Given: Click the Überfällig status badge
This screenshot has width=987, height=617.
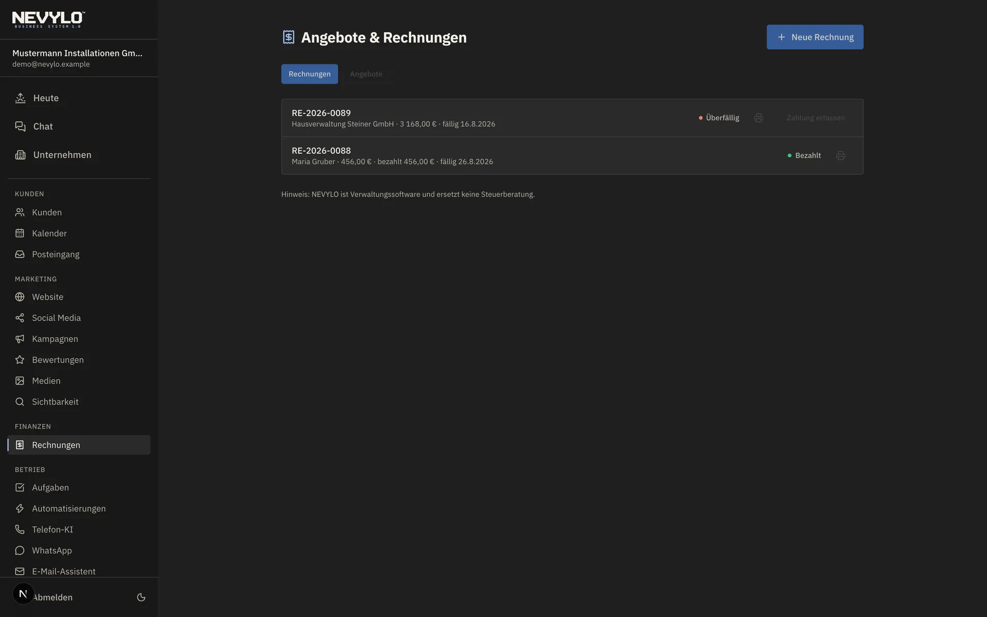Looking at the screenshot, I should pyautogui.click(x=719, y=118).
